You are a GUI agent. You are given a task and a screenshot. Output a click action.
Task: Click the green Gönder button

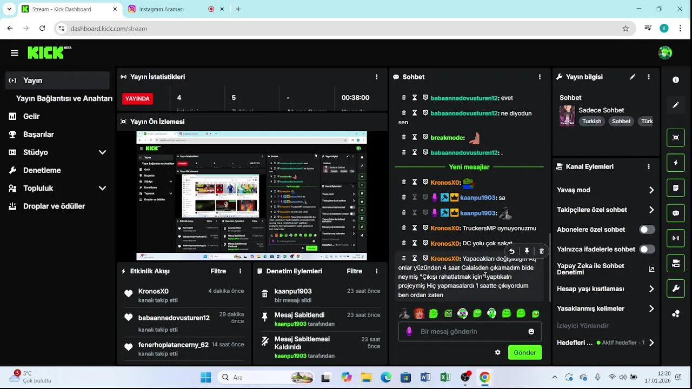click(x=525, y=352)
